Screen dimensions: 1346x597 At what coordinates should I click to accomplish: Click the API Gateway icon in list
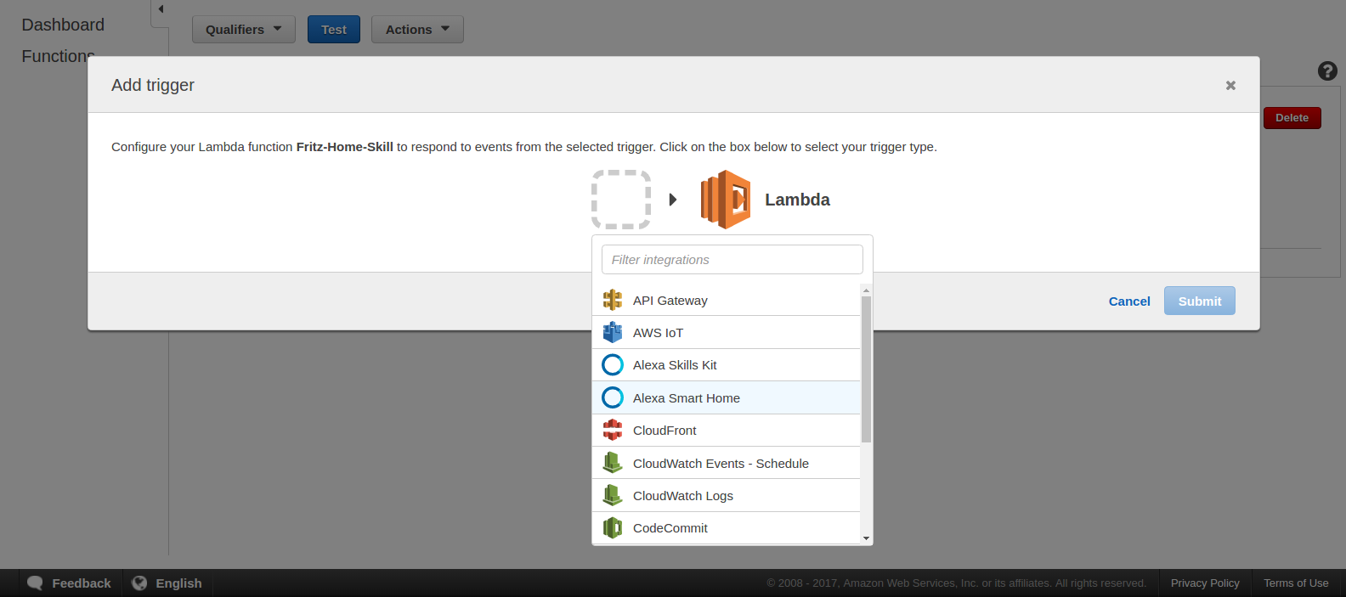coord(612,300)
